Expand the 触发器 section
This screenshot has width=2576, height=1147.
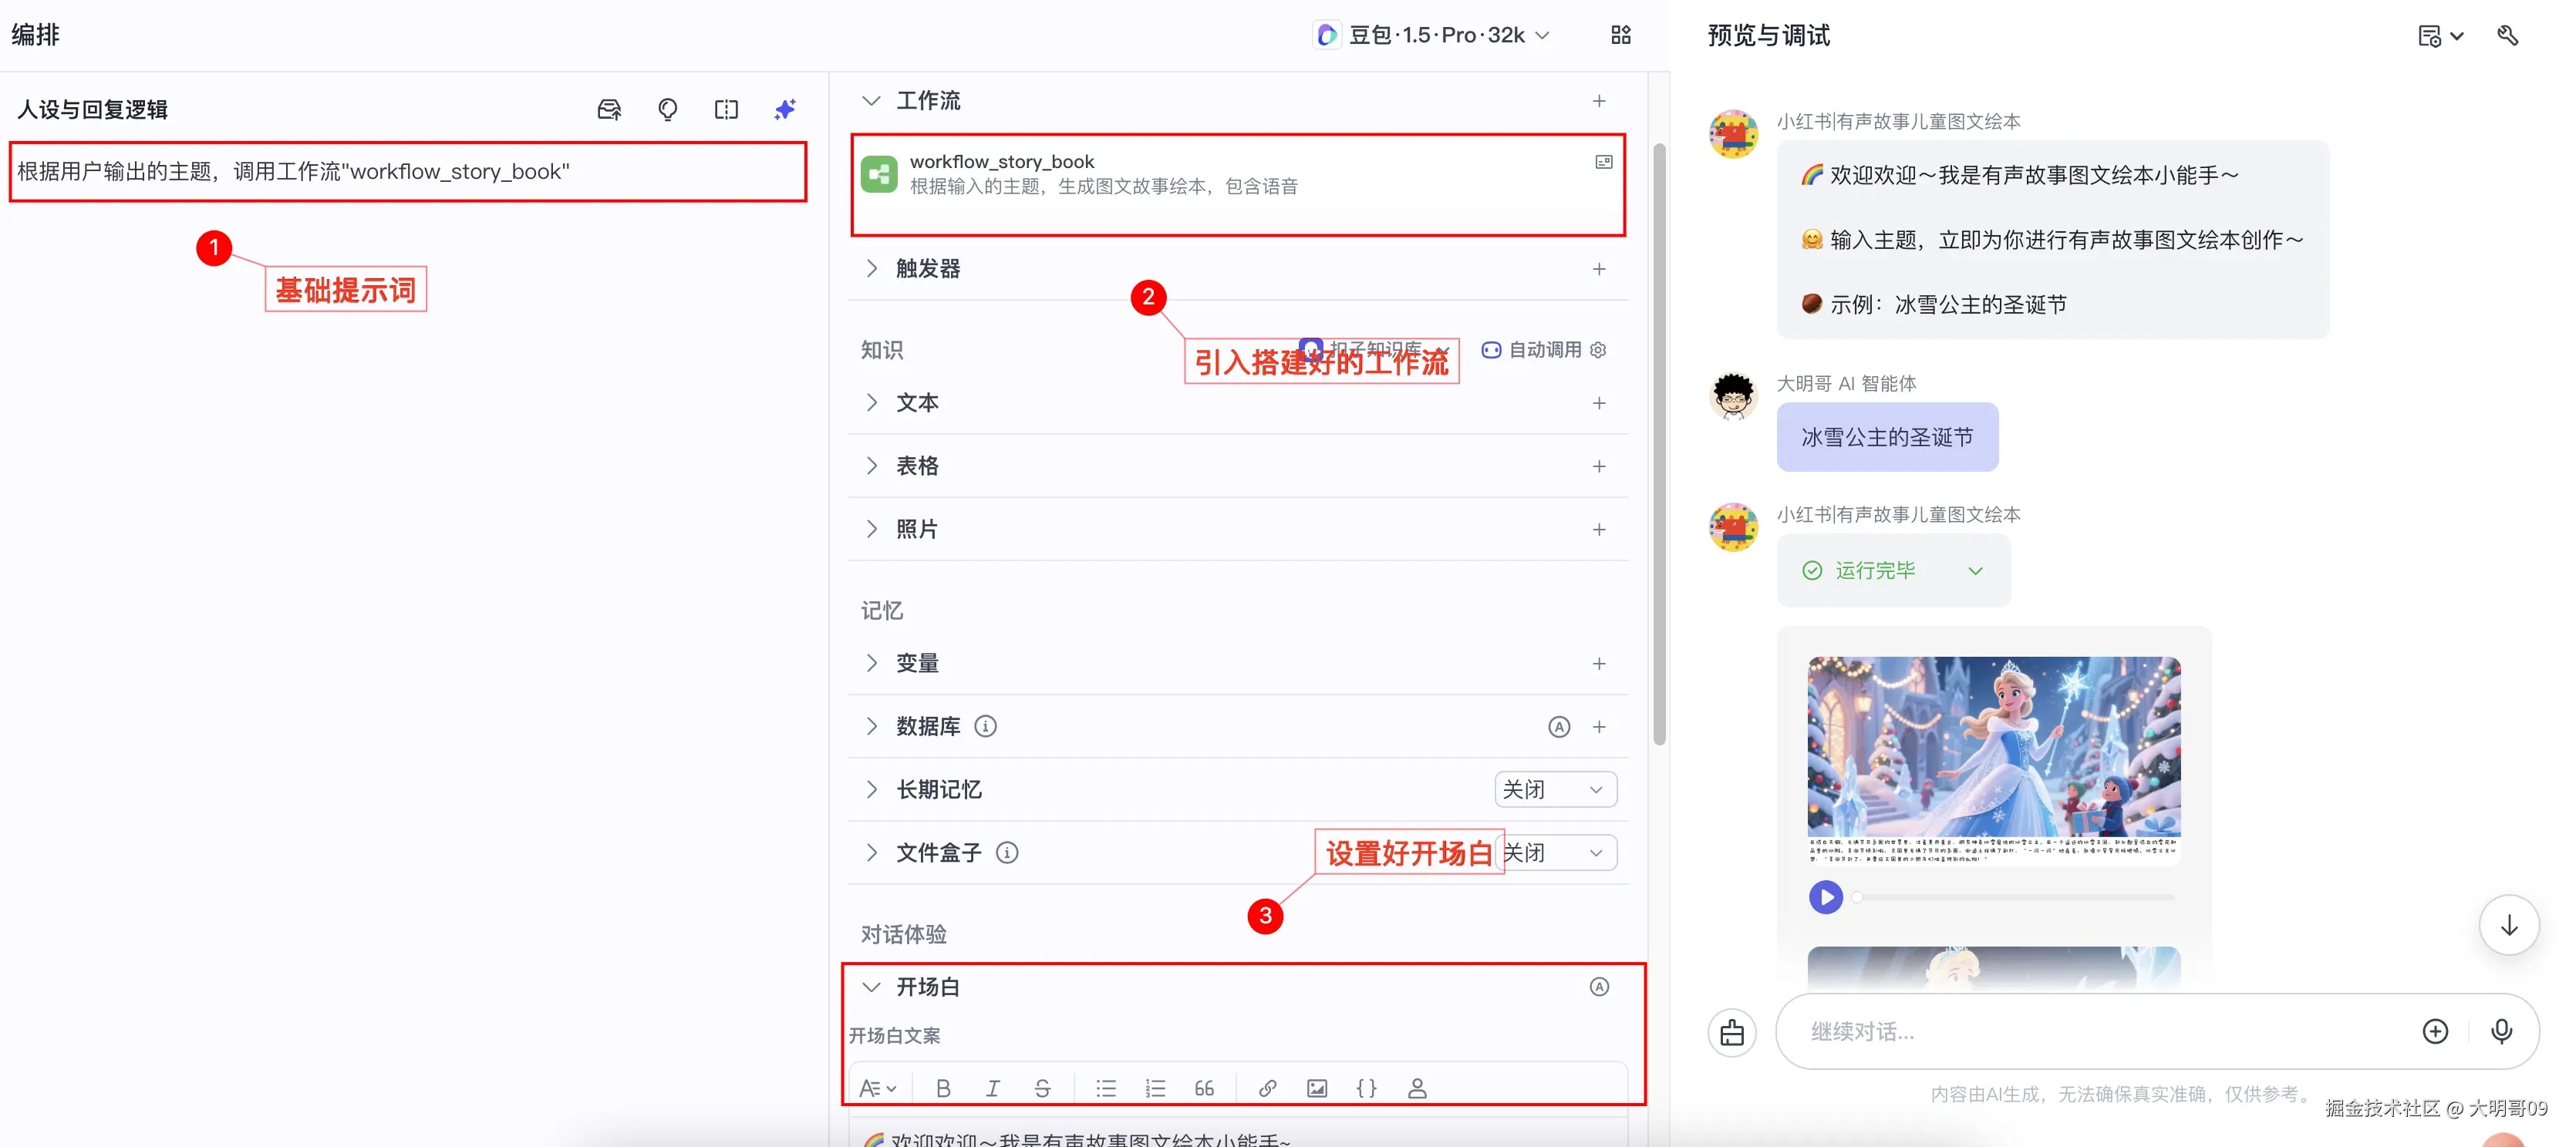[x=872, y=267]
